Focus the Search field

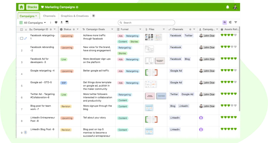point(146,22)
